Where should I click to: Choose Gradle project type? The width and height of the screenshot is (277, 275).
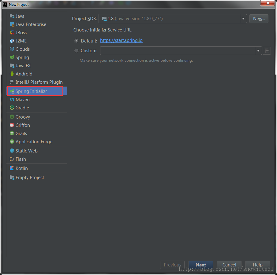click(37, 108)
